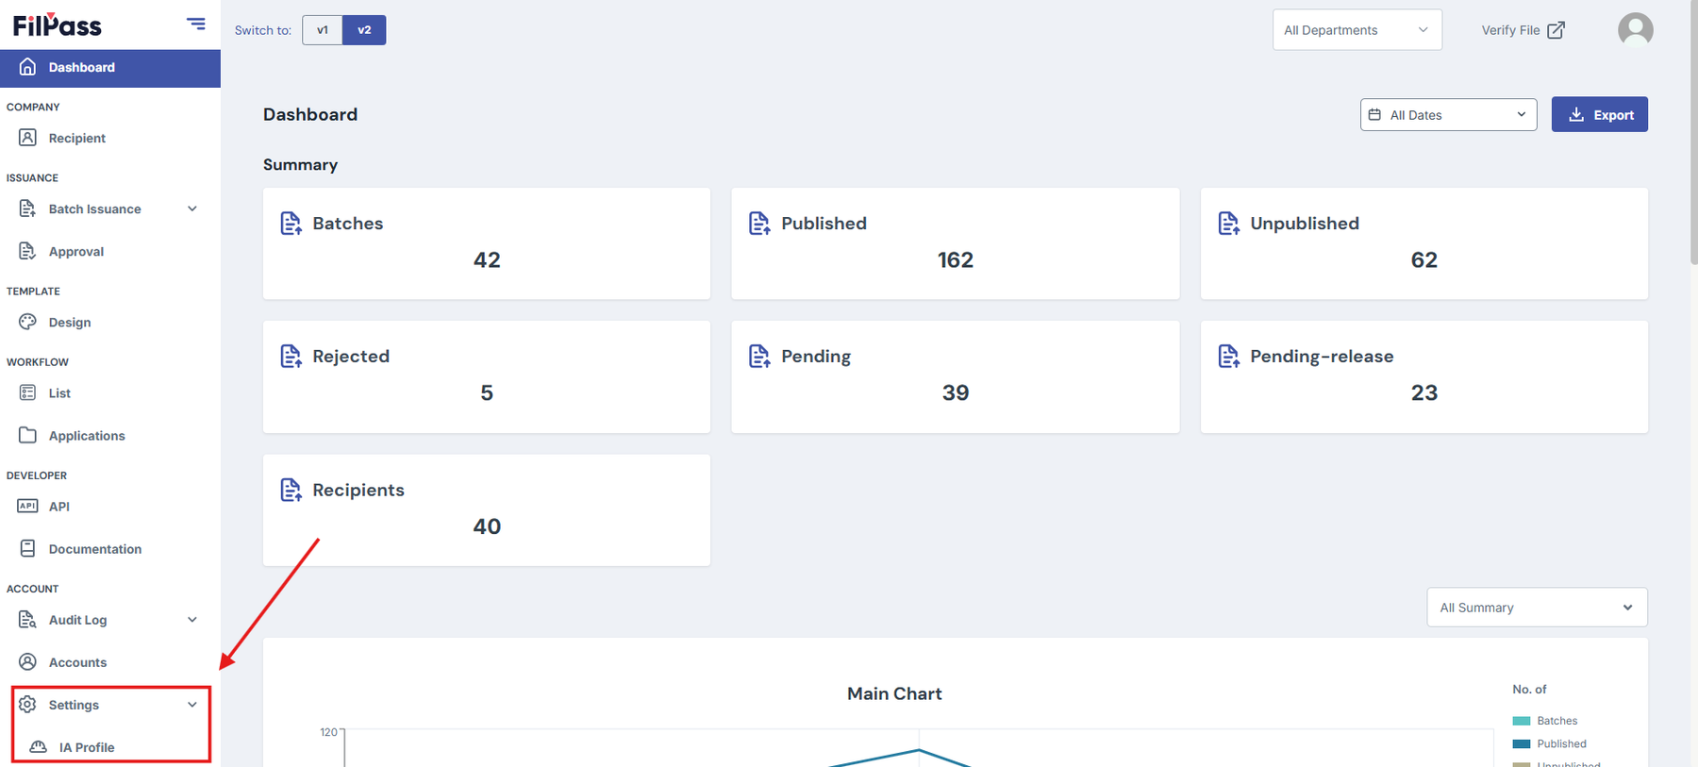Open the Rejected summary card
The image size is (1698, 767).
pyautogui.click(x=487, y=376)
